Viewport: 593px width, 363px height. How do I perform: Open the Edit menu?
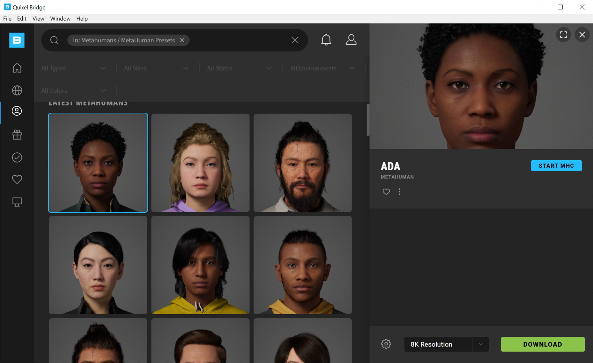point(22,18)
